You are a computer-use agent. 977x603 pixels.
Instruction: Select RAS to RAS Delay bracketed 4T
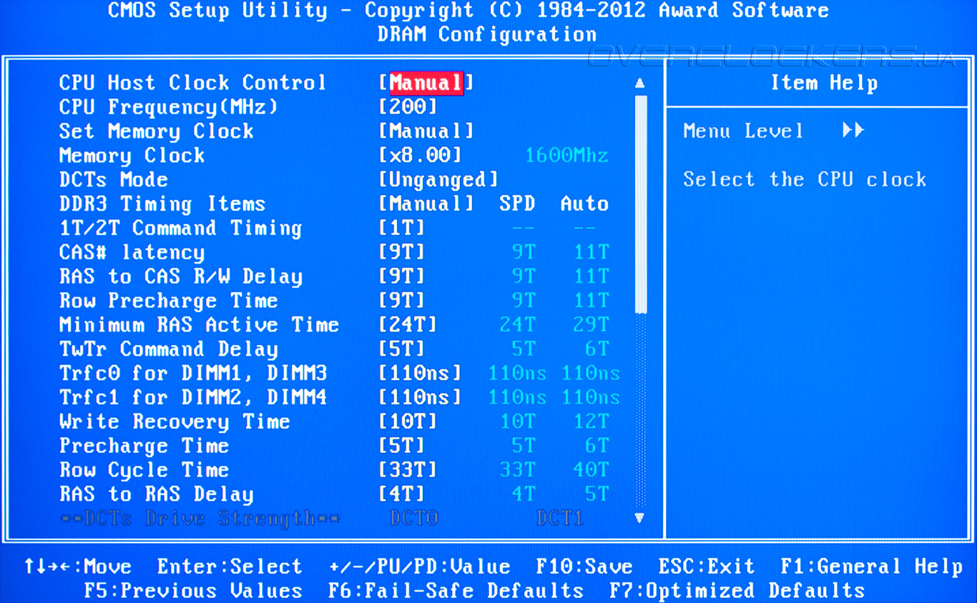[402, 496]
